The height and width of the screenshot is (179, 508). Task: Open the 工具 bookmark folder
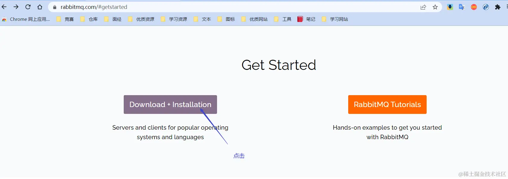coord(283,19)
